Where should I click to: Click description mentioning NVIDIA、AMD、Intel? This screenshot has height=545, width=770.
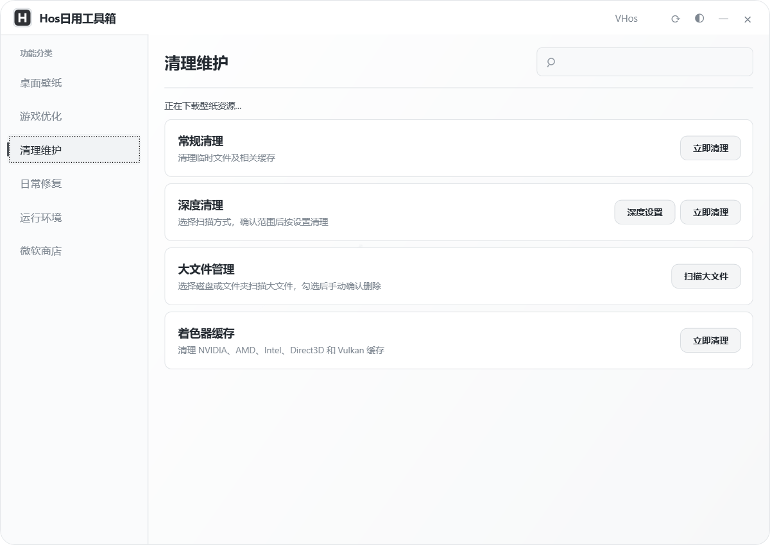click(x=281, y=350)
